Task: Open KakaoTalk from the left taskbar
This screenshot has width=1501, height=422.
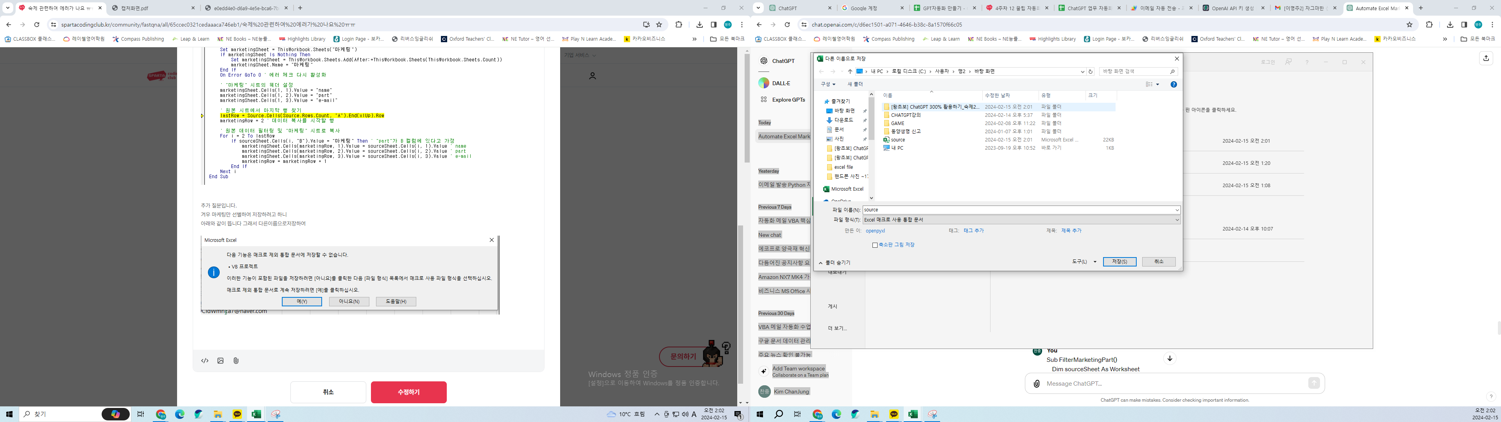Action: [237, 415]
